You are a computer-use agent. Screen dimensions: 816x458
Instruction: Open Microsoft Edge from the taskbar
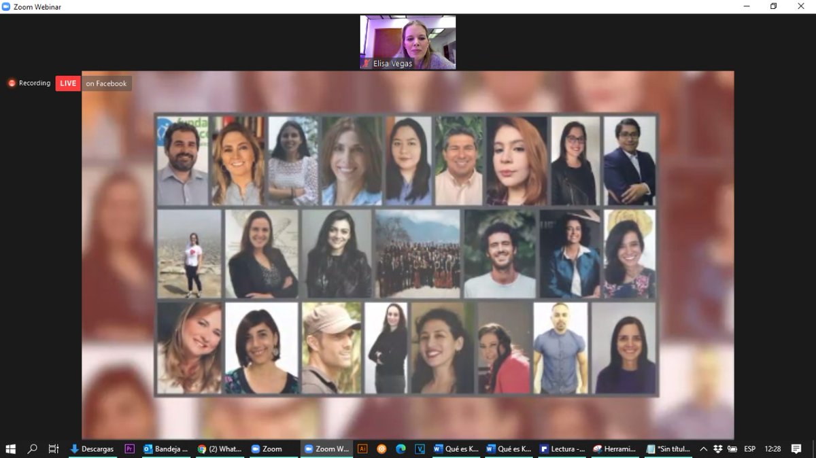click(400, 448)
